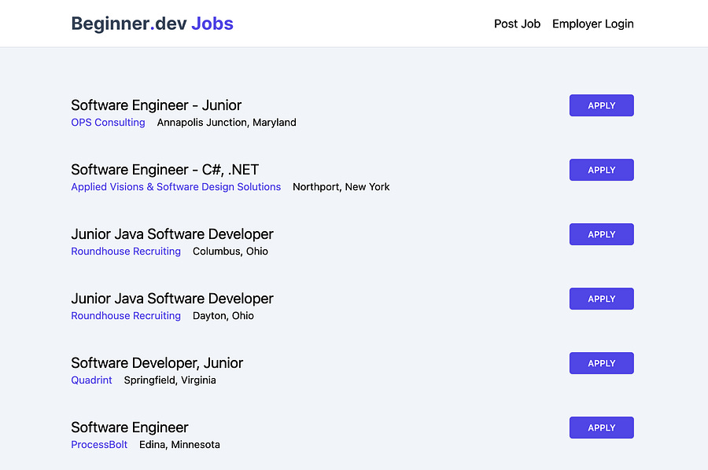Select the ProcessBolt Software Engineer title
The height and width of the screenshot is (470, 708).
click(x=130, y=428)
